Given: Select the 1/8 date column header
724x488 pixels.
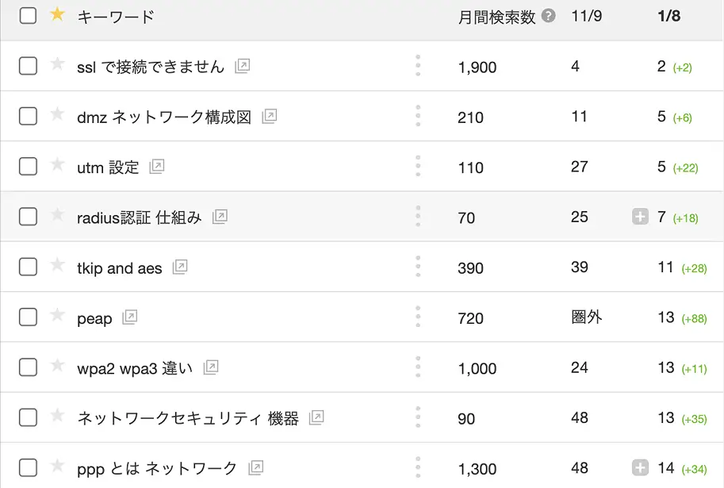Looking at the screenshot, I should tap(669, 16).
